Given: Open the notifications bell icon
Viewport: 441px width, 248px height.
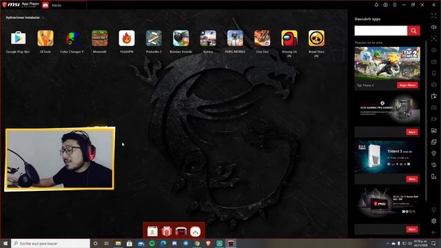Looking at the screenshot, I should click(x=376, y=5).
